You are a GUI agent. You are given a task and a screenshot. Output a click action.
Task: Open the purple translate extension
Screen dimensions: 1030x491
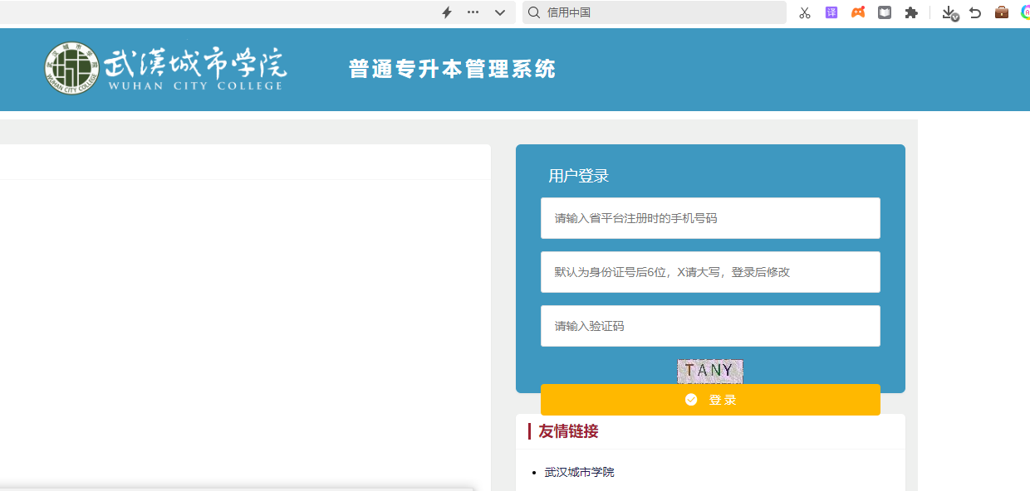[831, 12]
